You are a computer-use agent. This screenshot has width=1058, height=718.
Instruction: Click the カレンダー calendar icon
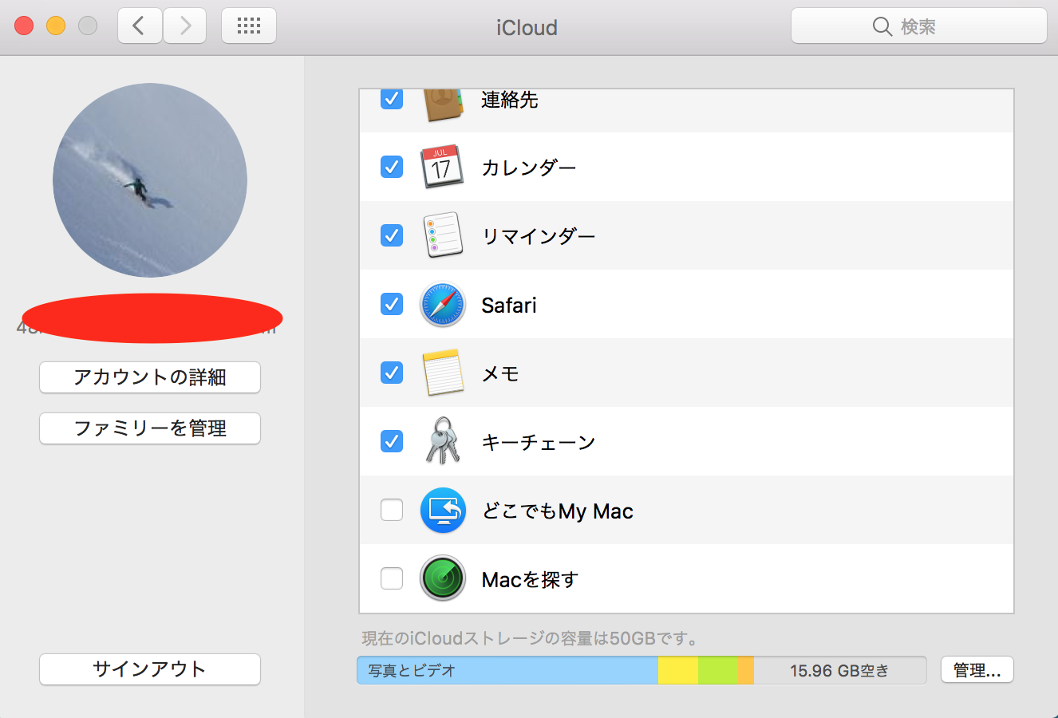point(443,167)
